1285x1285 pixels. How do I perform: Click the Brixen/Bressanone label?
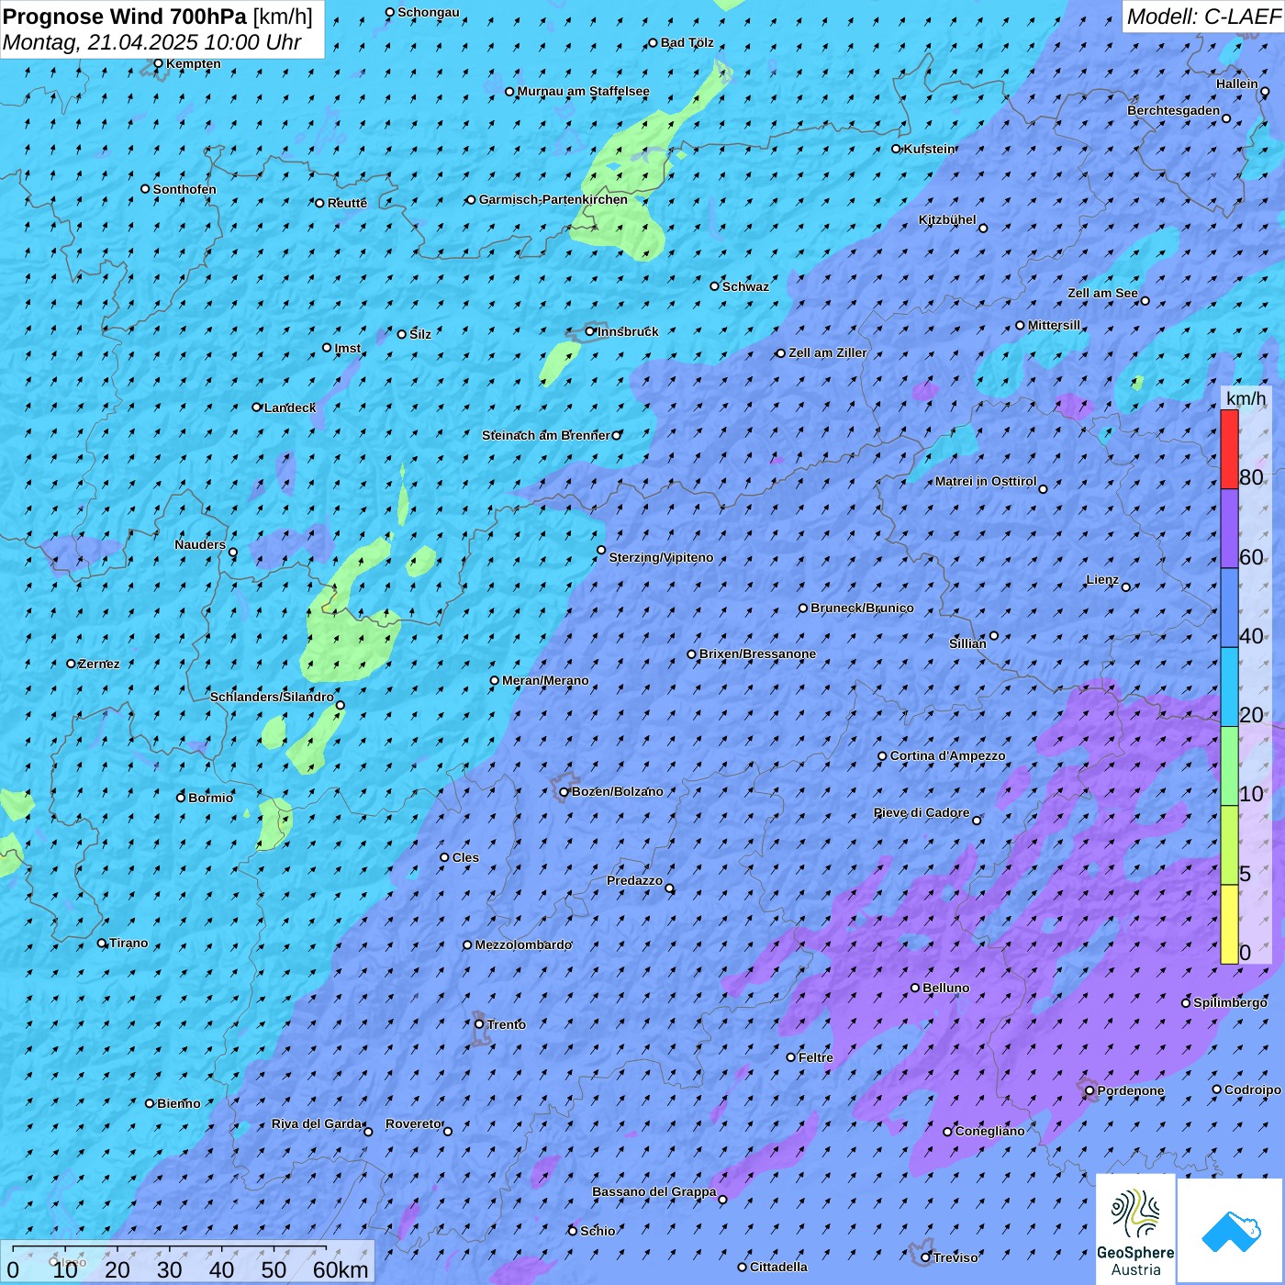pyautogui.click(x=757, y=654)
